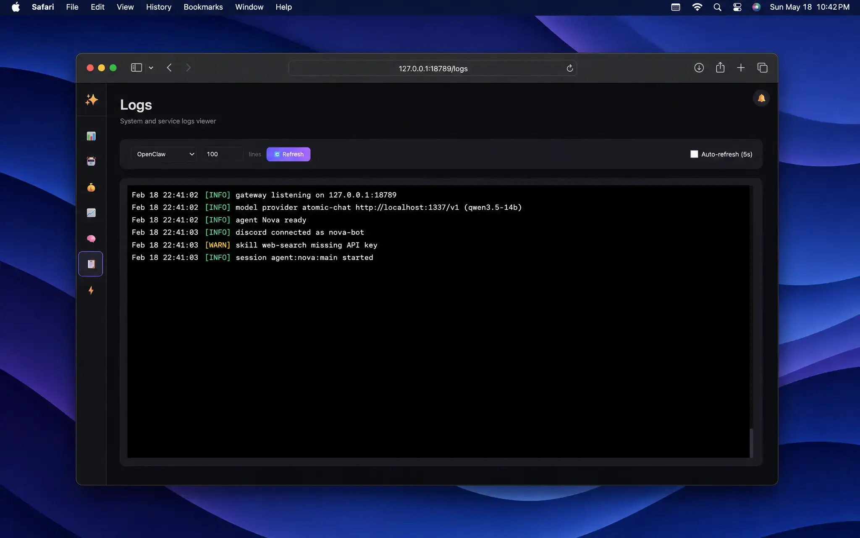Open Control Center in menu bar

737,7
